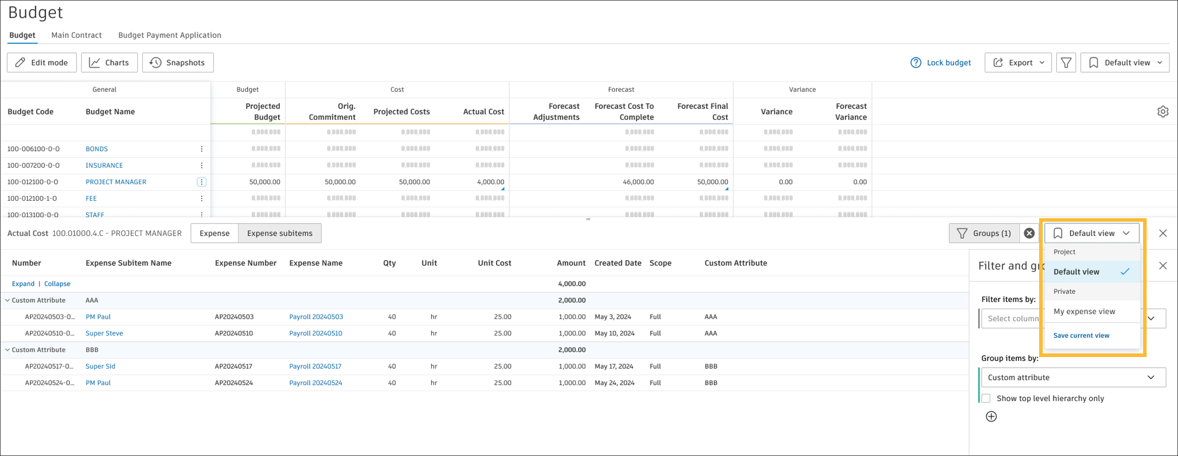The width and height of the screenshot is (1178, 456).
Task: Open the Payroll 20240524 expense
Action: 315,383
